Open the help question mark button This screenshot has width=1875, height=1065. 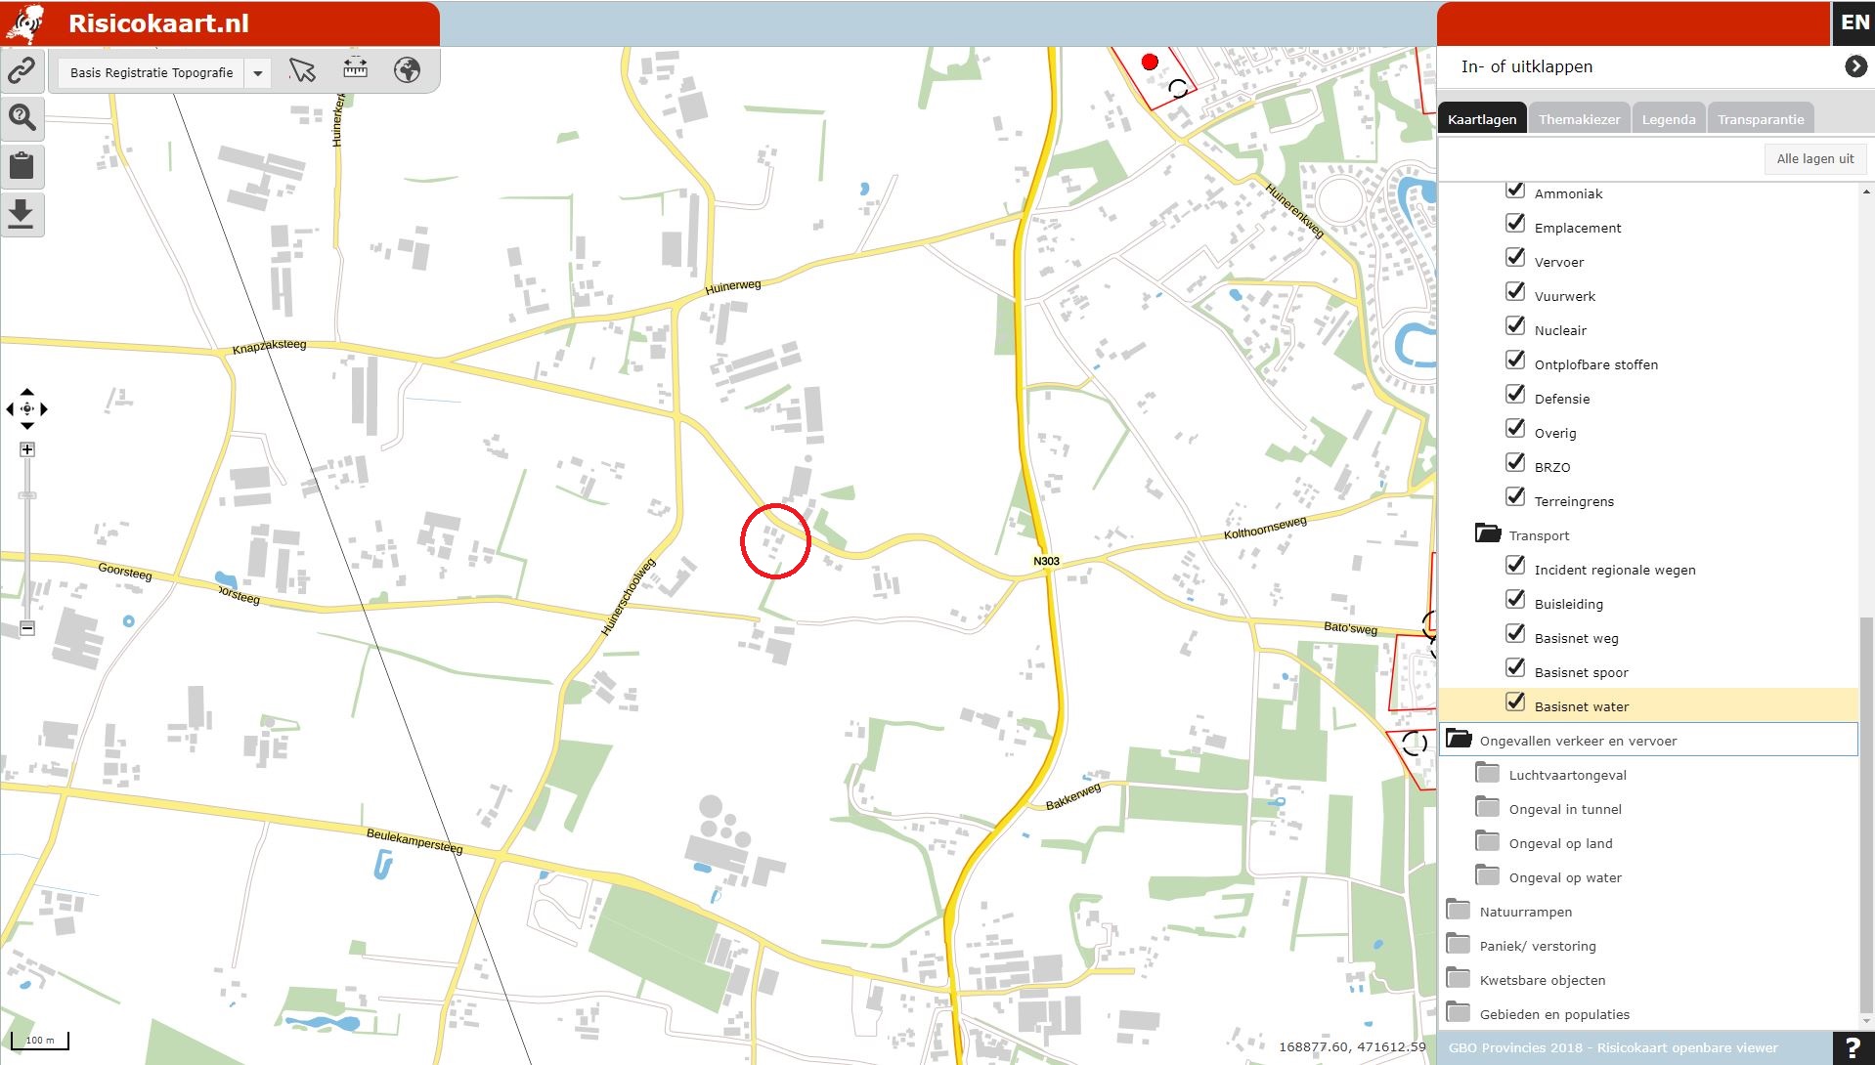pos(1853,1047)
